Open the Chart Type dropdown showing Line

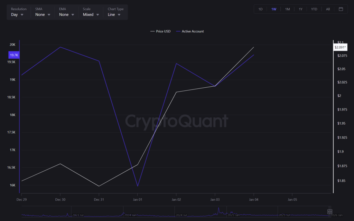tap(114, 15)
